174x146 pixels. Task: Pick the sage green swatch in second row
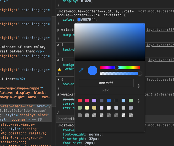pos(80,108)
